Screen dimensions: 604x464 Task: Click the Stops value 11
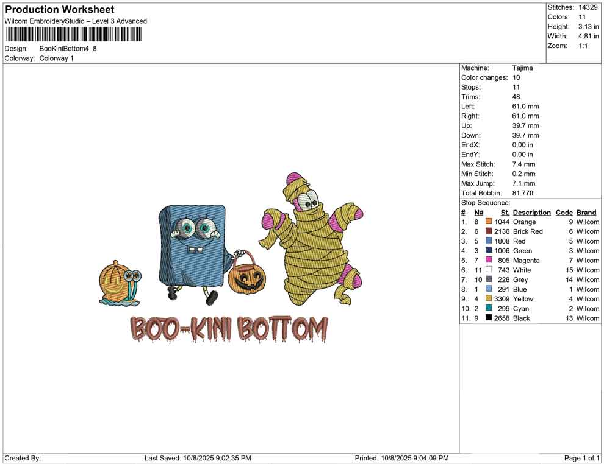pos(516,87)
